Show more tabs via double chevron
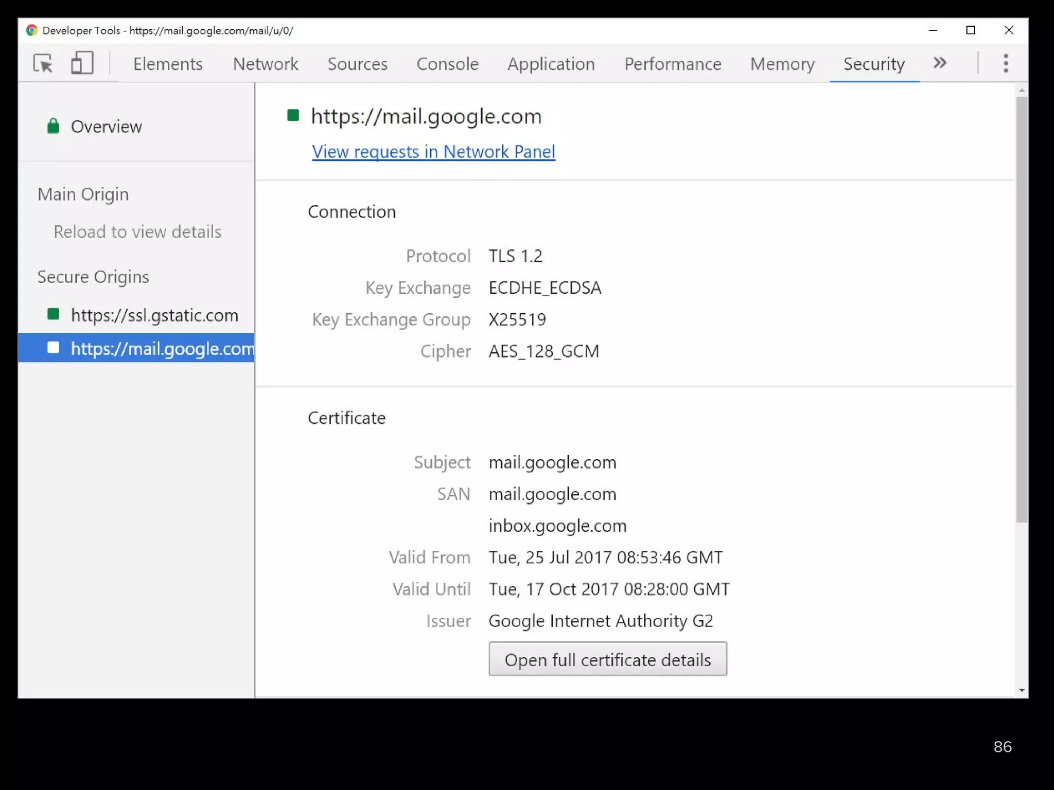Viewport: 1054px width, 790px height. (940, 63)
